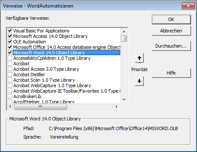Select 'AccessibilityCplAdmin 1.0 Type Library' row text
197x152 pixels.
pos(52,58)
